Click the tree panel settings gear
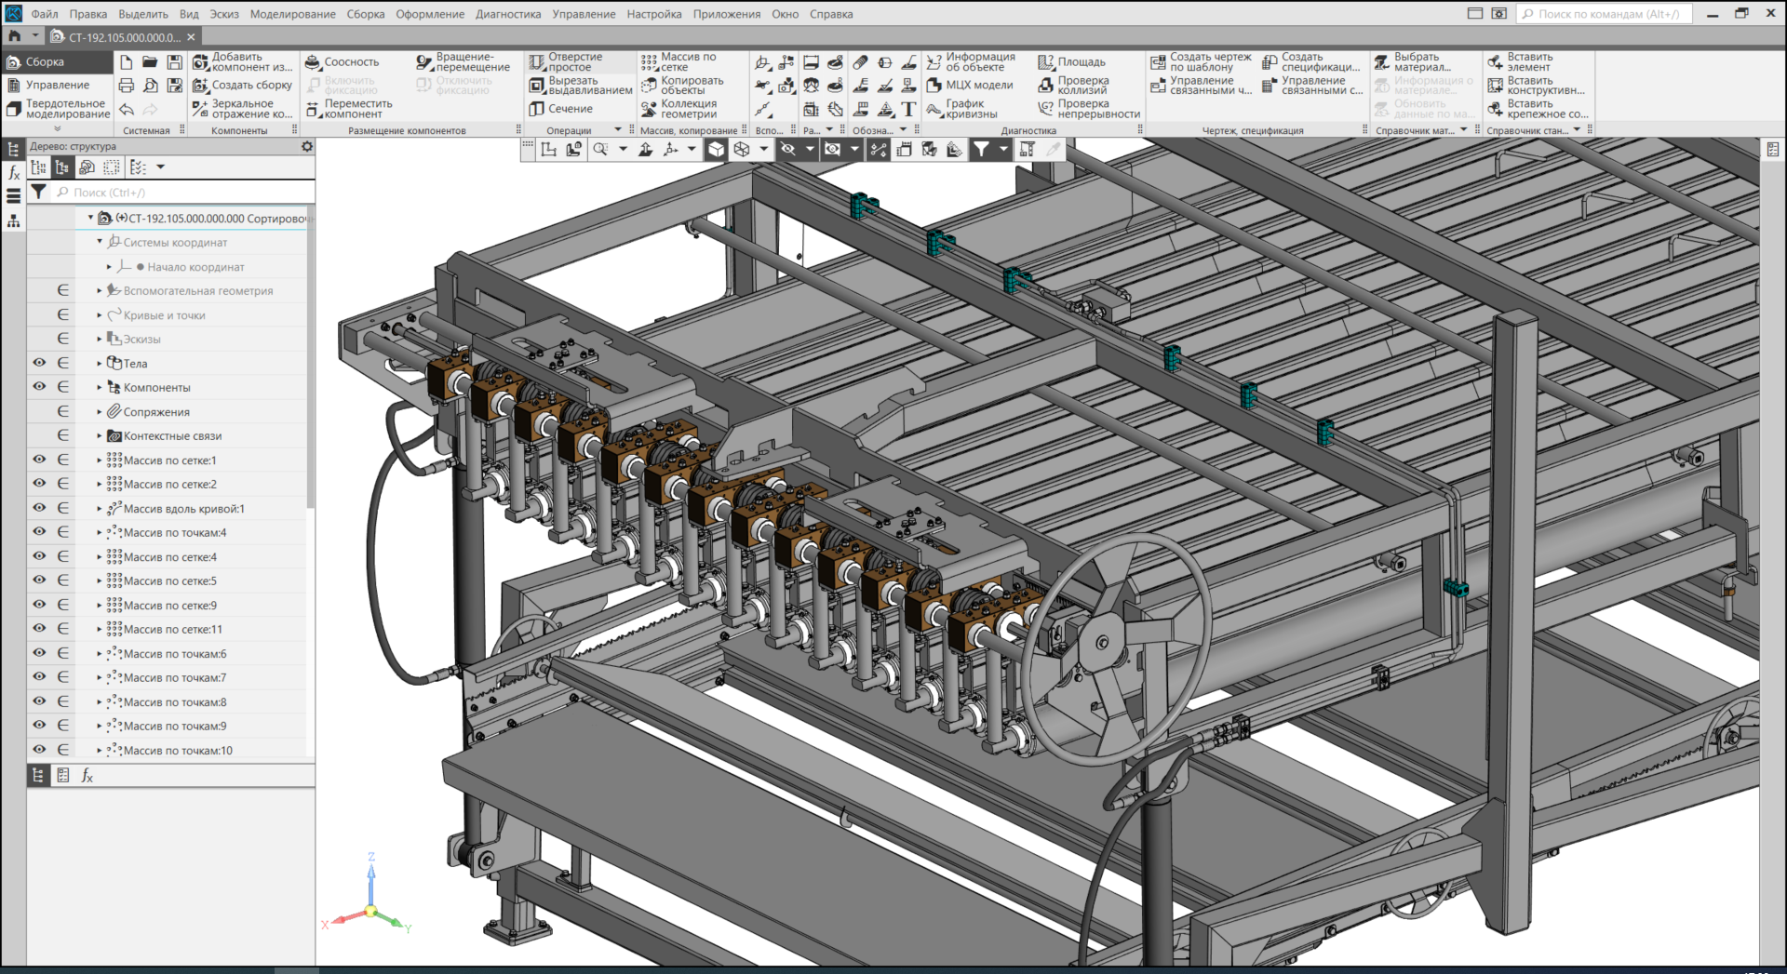This screenshot has width=1787, height=974. 307,147
